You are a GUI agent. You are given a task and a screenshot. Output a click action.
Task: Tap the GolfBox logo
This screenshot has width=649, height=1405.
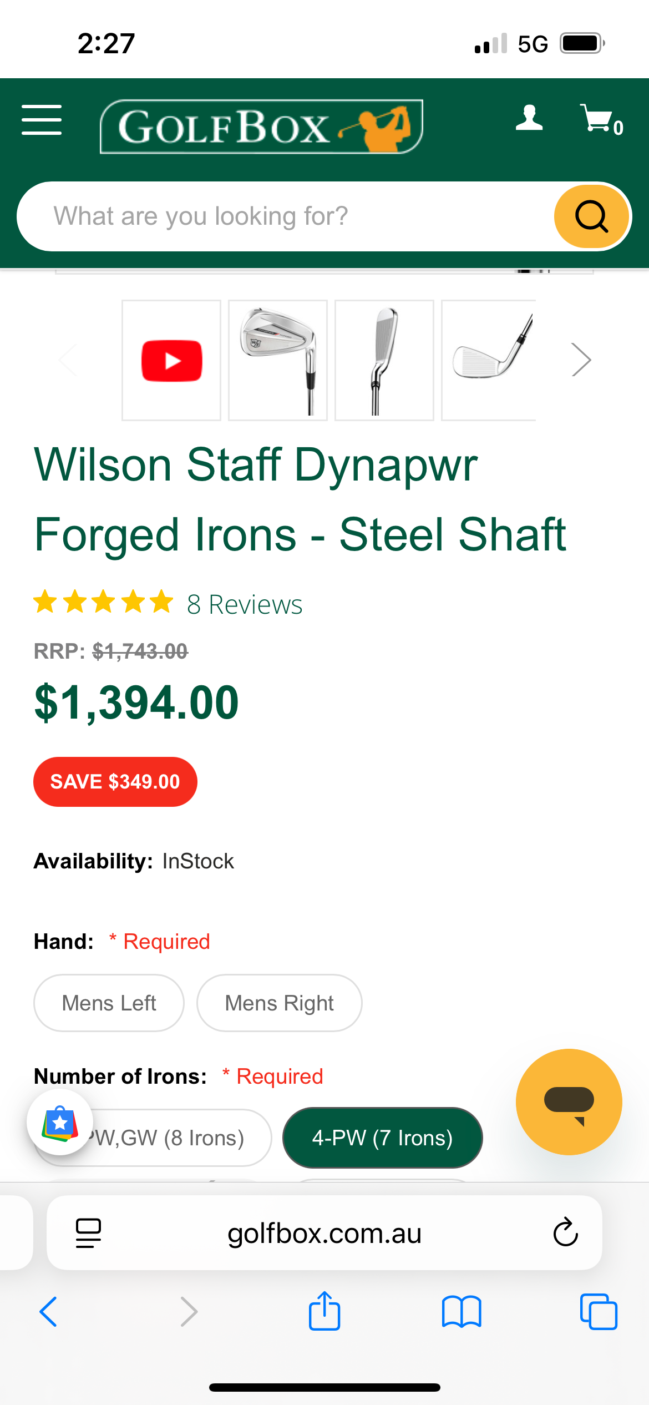click(261, 127)
